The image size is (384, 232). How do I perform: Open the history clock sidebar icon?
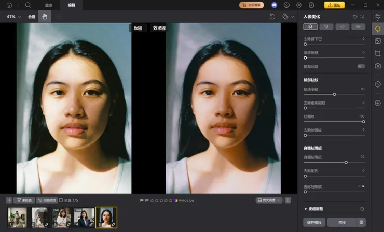coord(378,84)
